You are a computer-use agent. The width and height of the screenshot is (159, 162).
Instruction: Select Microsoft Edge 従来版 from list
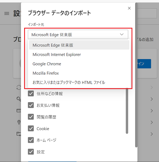pos(79,45)
